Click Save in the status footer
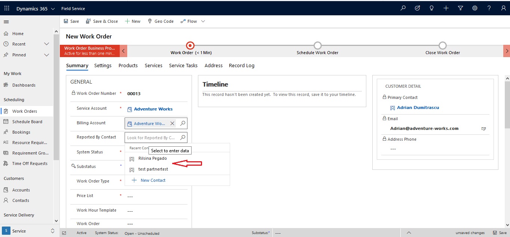This screenshot has height=237, width=510. 500,233
